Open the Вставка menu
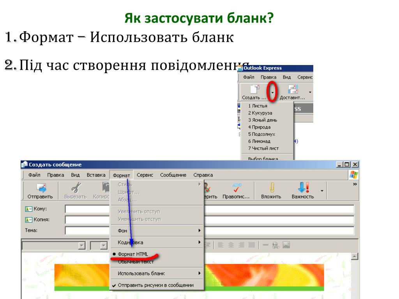Image resolution: width=399 pixels, height=299 pixels. [x=96, y=175]
